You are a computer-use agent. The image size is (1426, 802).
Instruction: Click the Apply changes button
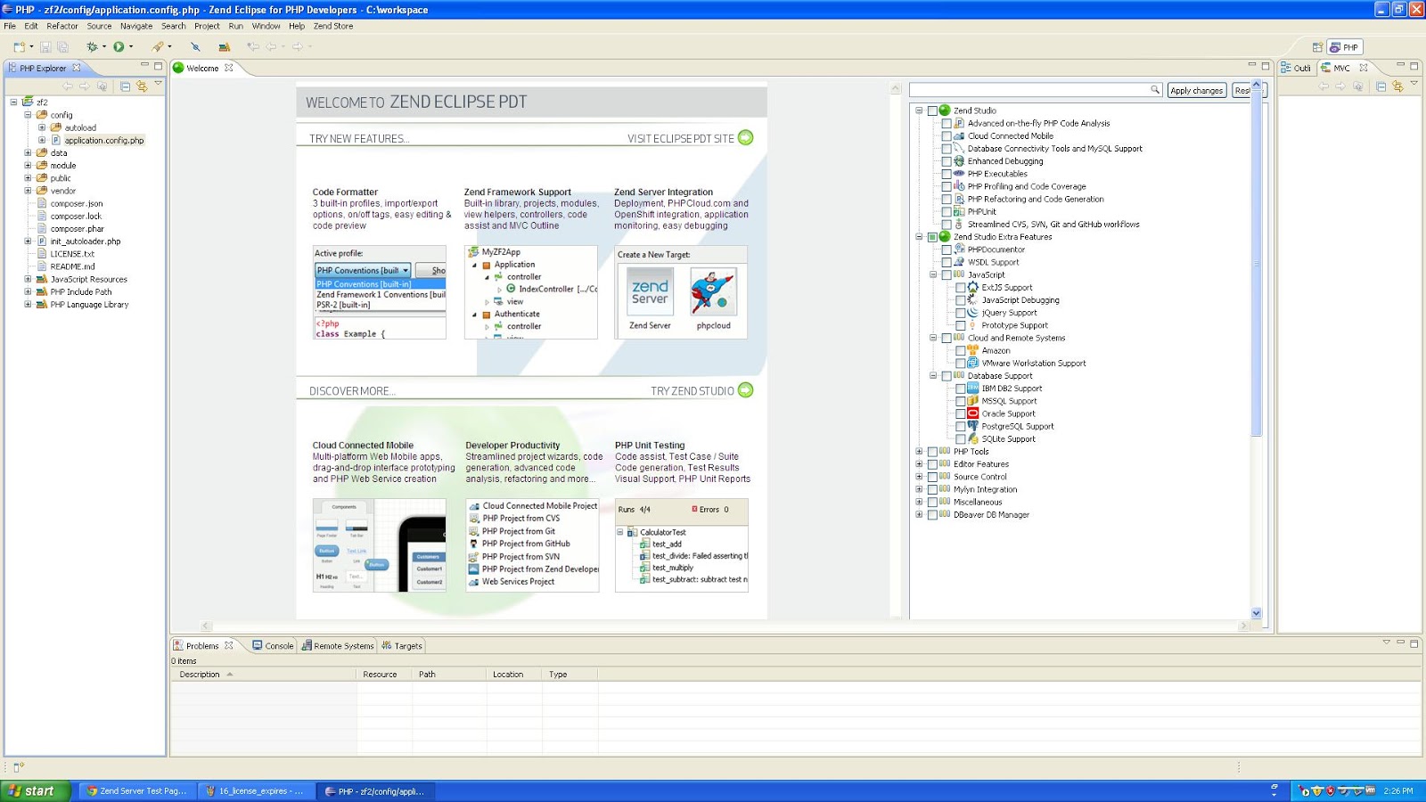pos(1196,90)
